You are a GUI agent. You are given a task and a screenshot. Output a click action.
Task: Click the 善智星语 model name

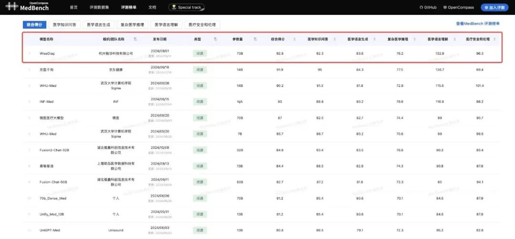[46, 166]
